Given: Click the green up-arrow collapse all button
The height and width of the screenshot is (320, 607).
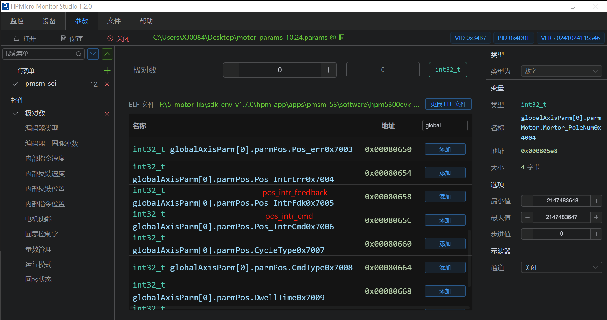Looking at the screenshot, I should coord(107,54).
